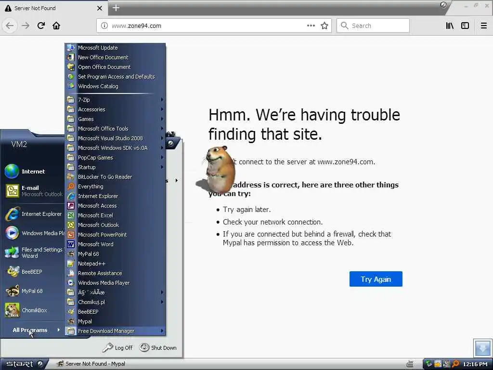
Task: Launch MyPal 68 from All Programs list
Action: tap(115, 254)
